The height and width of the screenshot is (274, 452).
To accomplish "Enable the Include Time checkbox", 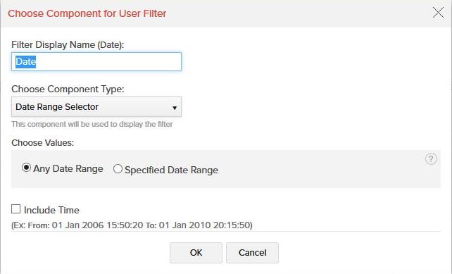I will 16,208.
